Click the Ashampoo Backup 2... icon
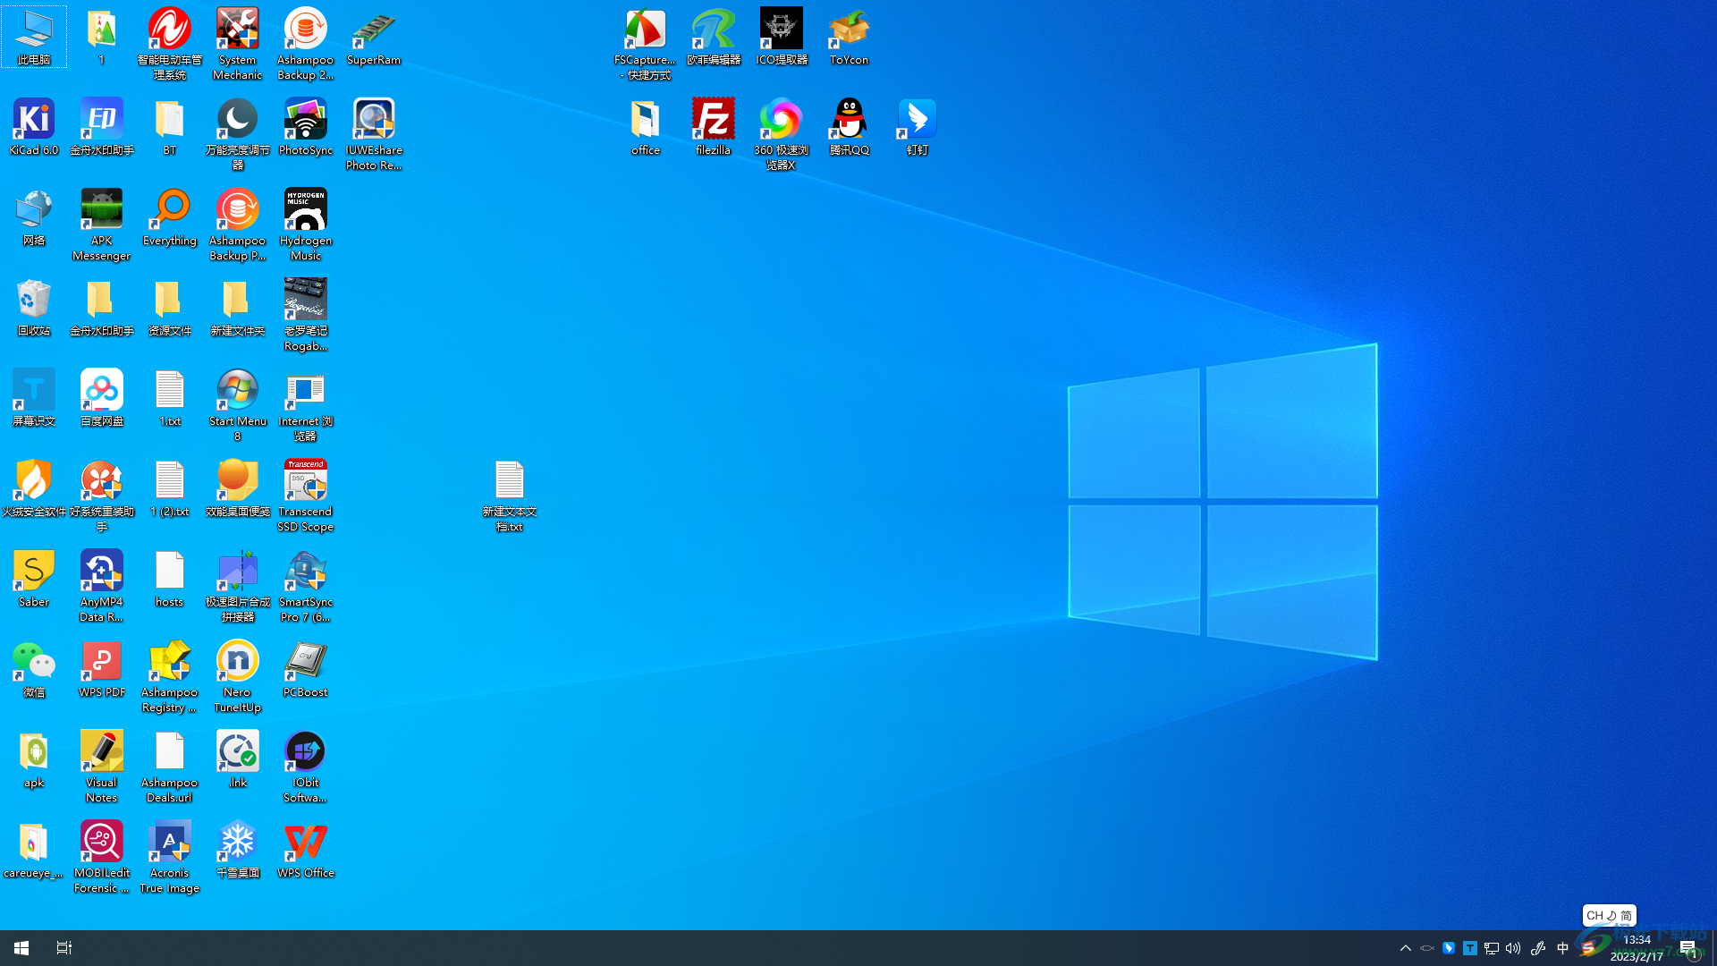 click(x=306, y=44)
